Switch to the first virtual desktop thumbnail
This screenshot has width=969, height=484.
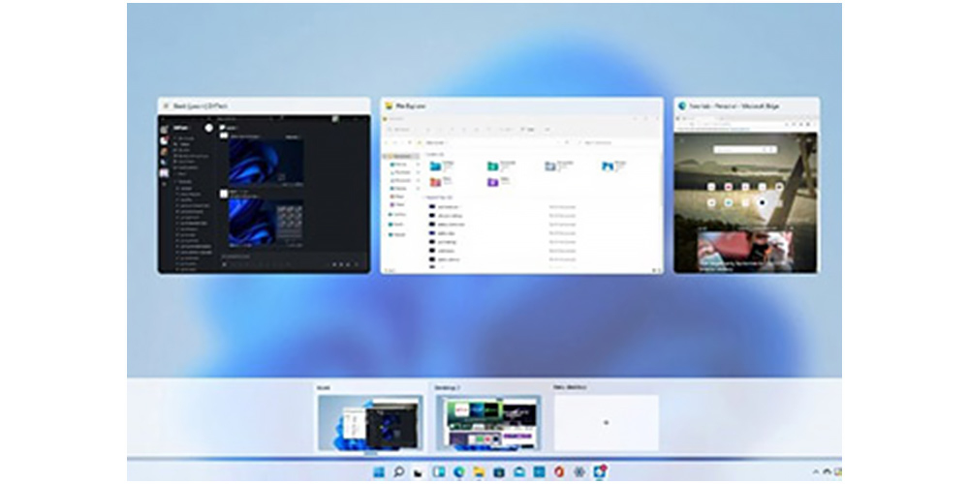[x=370, y=423]
